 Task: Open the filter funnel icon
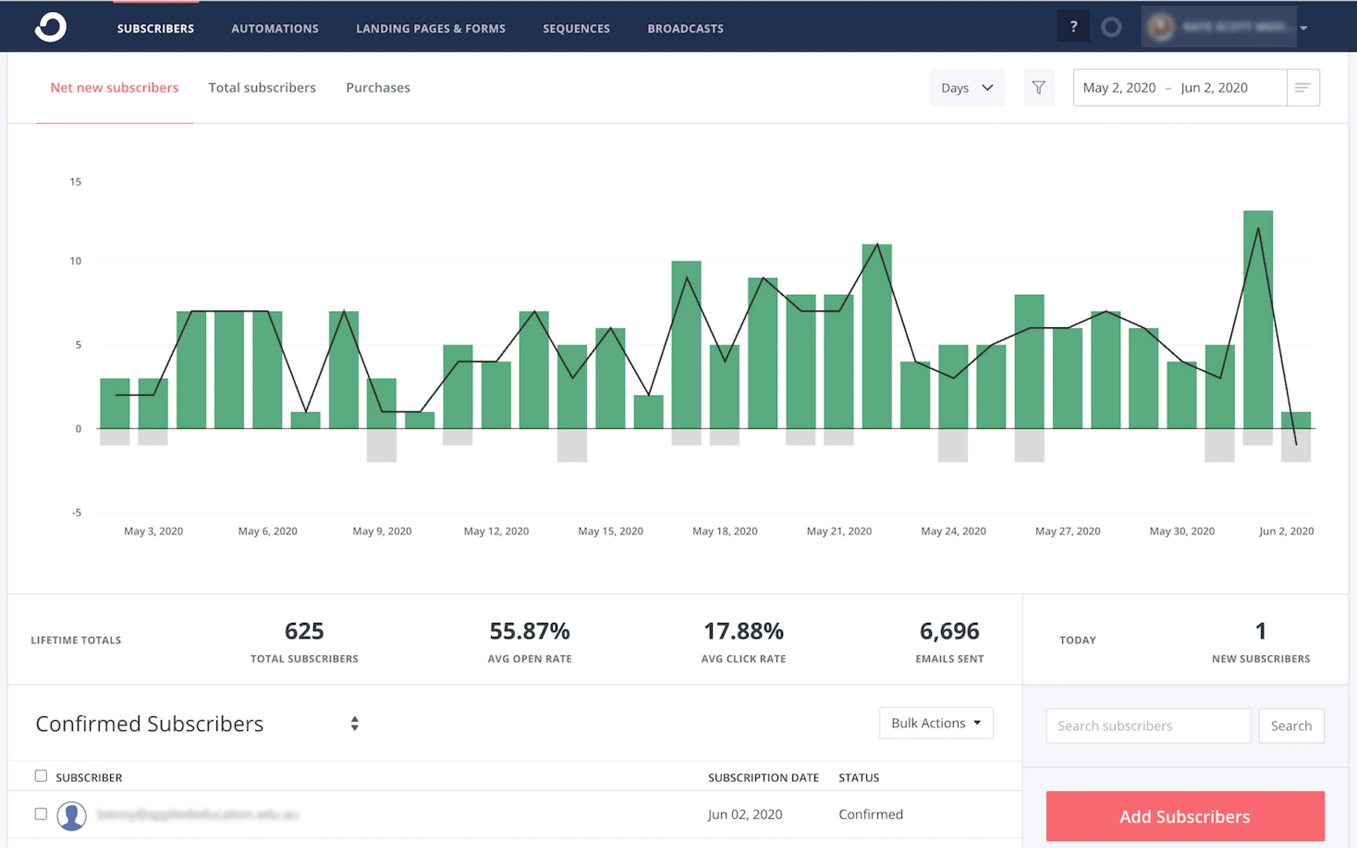pos(1039,88)
